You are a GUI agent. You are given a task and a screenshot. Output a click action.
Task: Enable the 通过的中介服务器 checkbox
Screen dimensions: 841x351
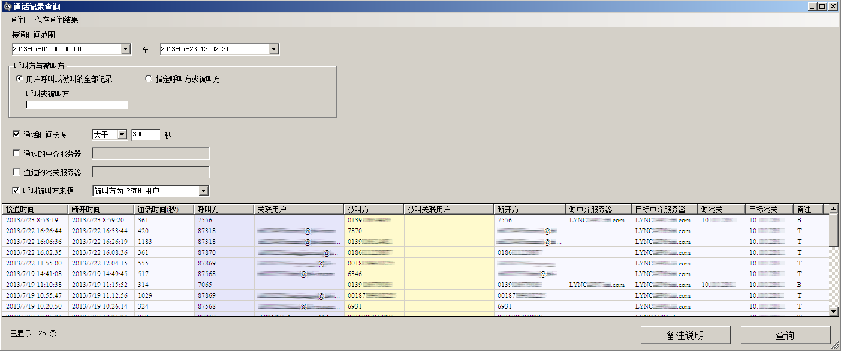click(16, 154)
